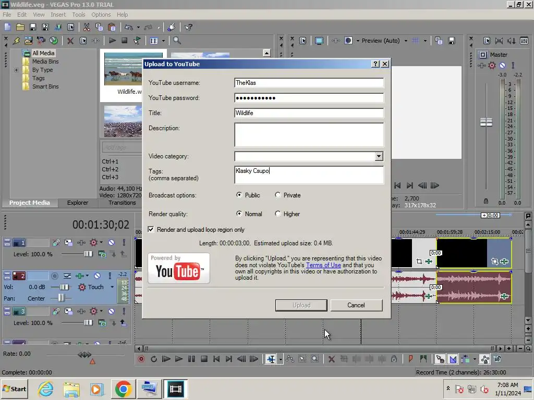
Task: Open Google Chrome from taskbar
Action: [123, 389]
